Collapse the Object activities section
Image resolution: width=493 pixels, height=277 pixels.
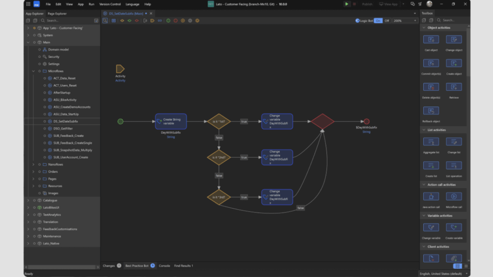(423, 28)
